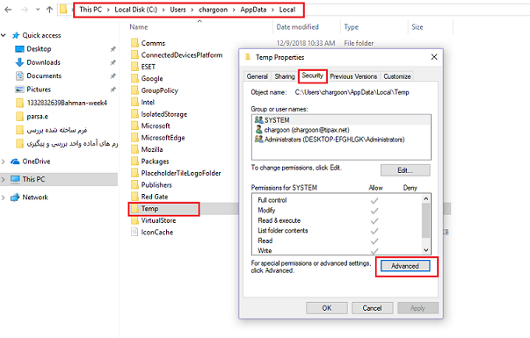The height and width of the screenshot is (338, 530).
Task: Select the PlaceholderTileLogoFolder folder icon
Action: pos(134,173)
